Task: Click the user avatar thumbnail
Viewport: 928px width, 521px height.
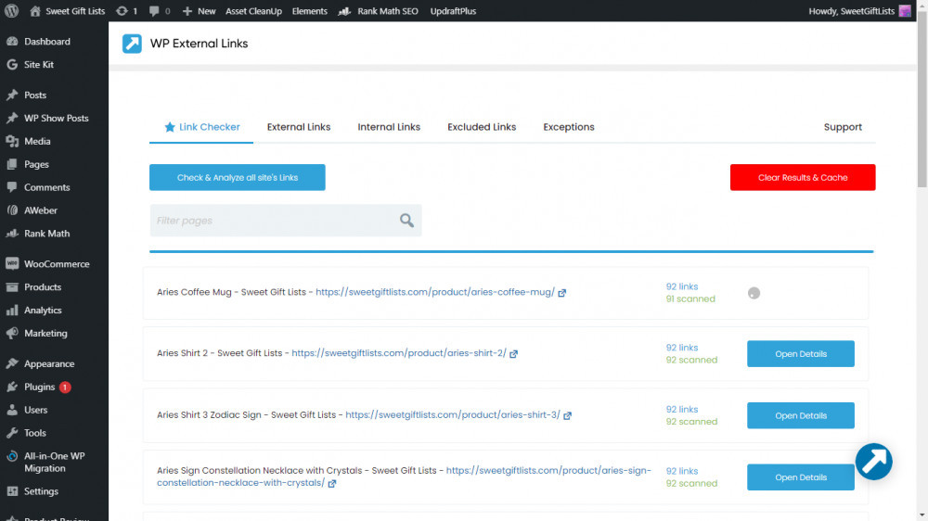Action: pos(905,10)
